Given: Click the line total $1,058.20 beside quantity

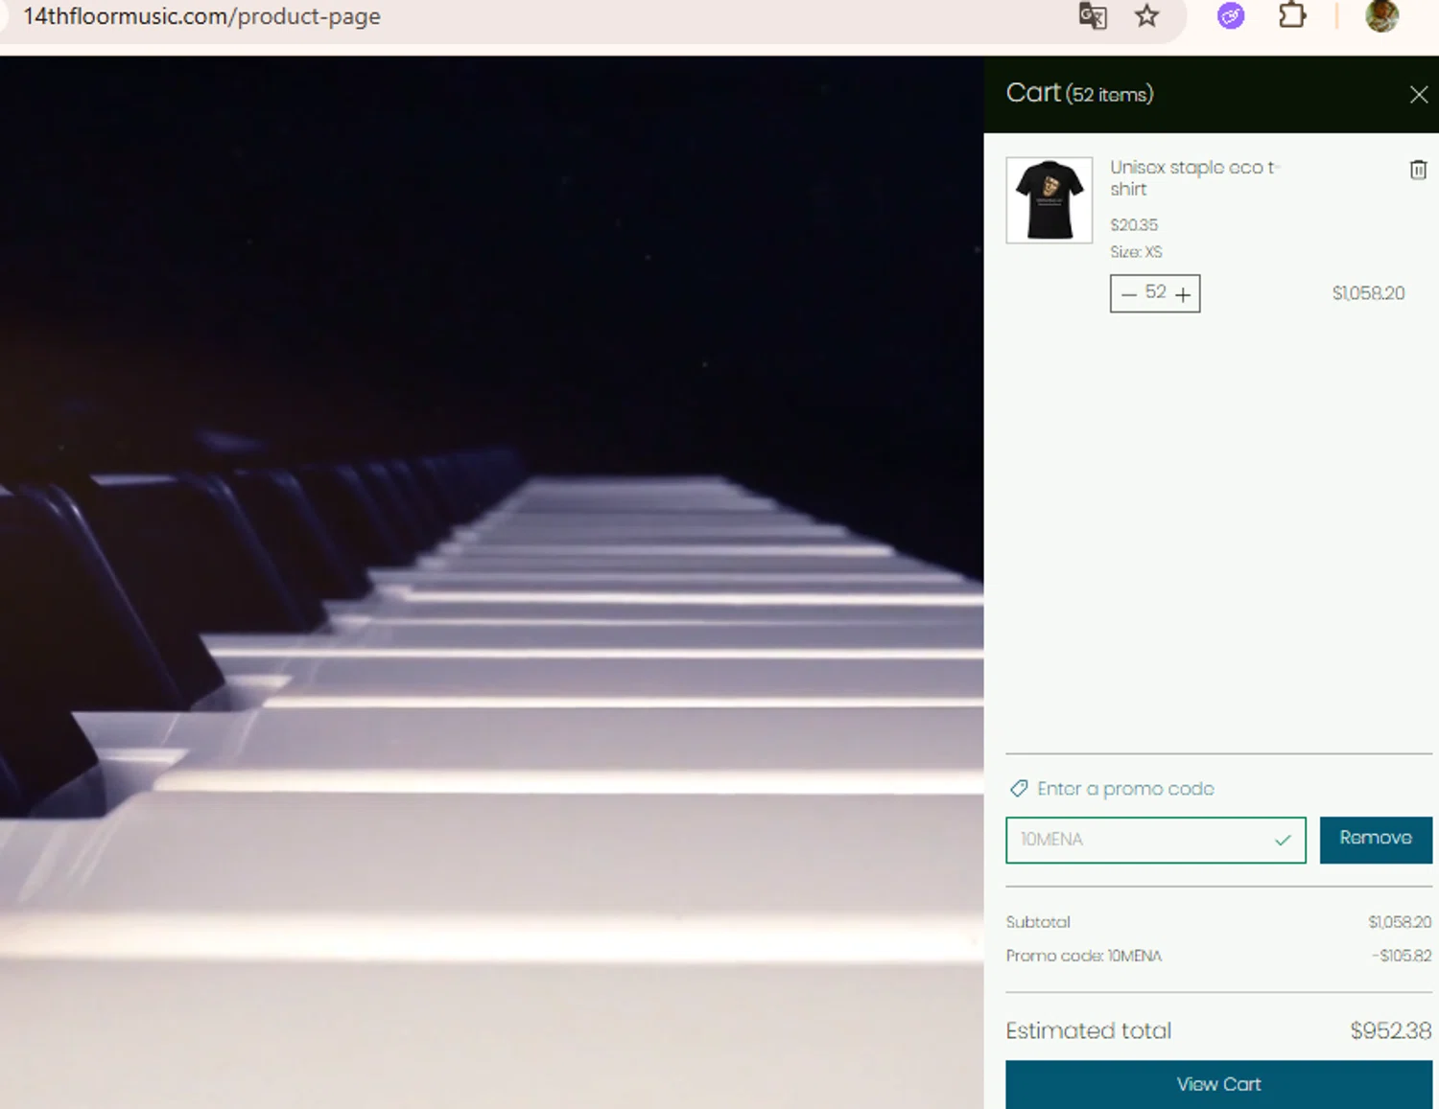Looking at the screenshot, I should (1368, 293).
